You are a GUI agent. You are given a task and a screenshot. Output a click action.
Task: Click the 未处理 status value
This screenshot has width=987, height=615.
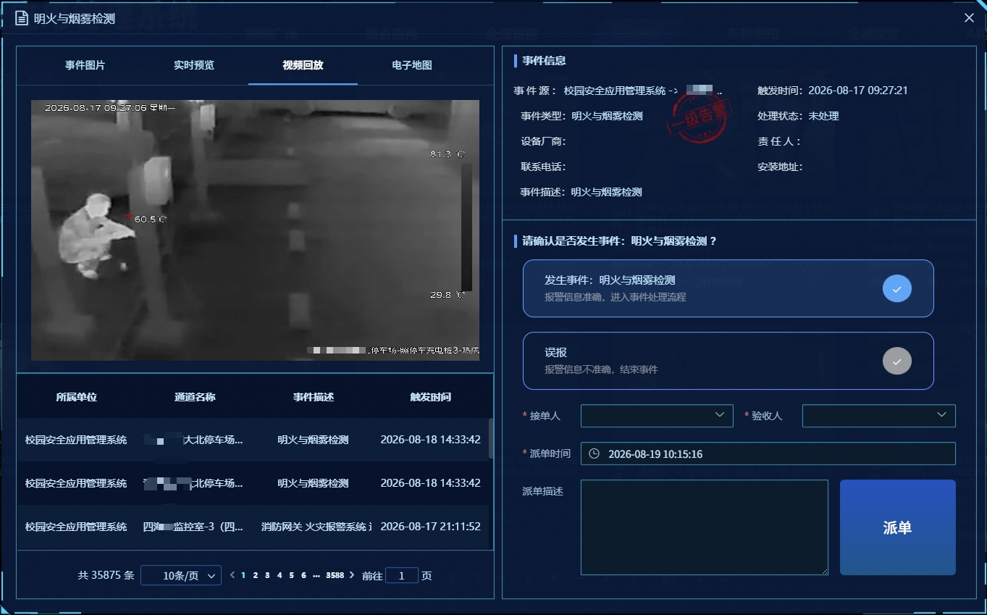[x=823, y=116]
